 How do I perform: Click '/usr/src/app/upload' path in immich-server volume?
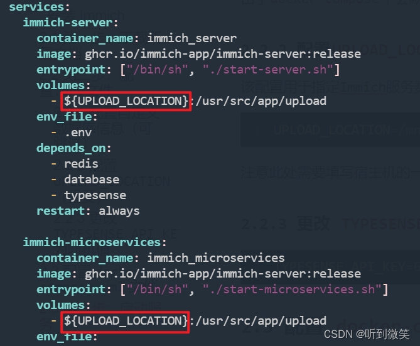click(x=261, y=101)
